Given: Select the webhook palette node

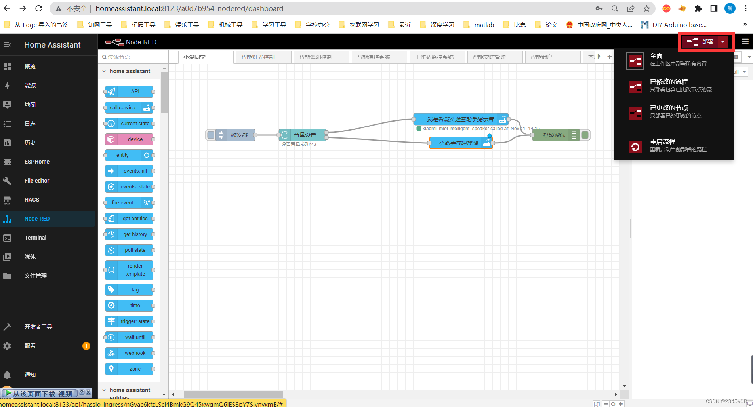Looking at the screenshot, I should [129, 353].
